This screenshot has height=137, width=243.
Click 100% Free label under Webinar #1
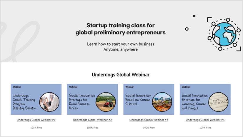tap(36, 128)
